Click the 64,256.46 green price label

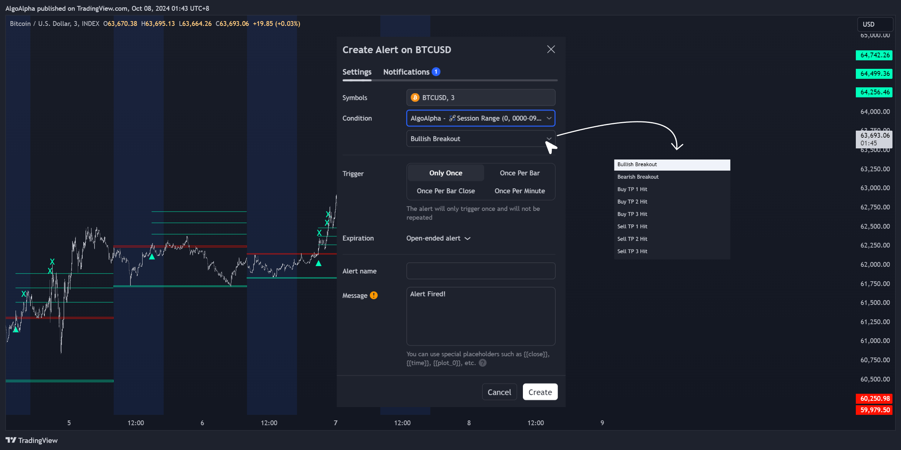[874, 92]
